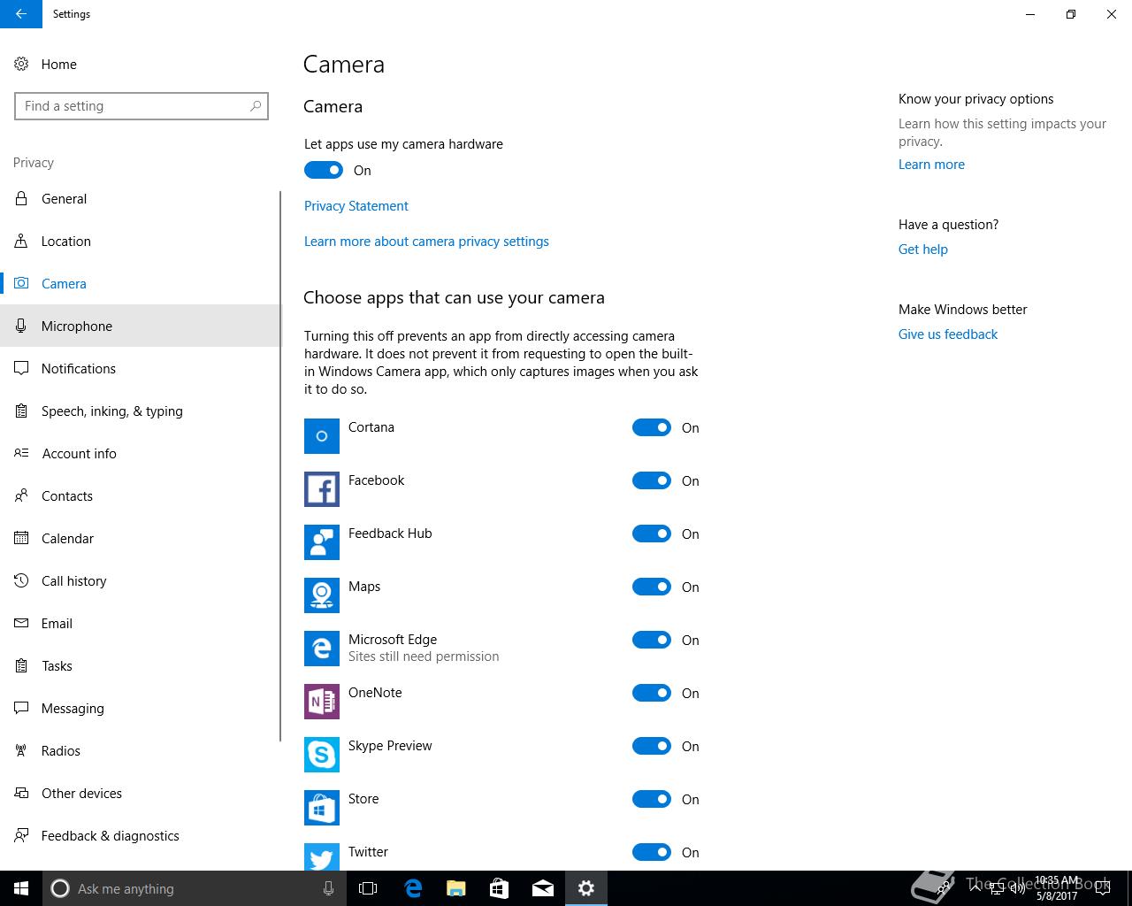Turn off Store camera access
The height and width of the screenshot is (906, 1132).
[652, 799]
